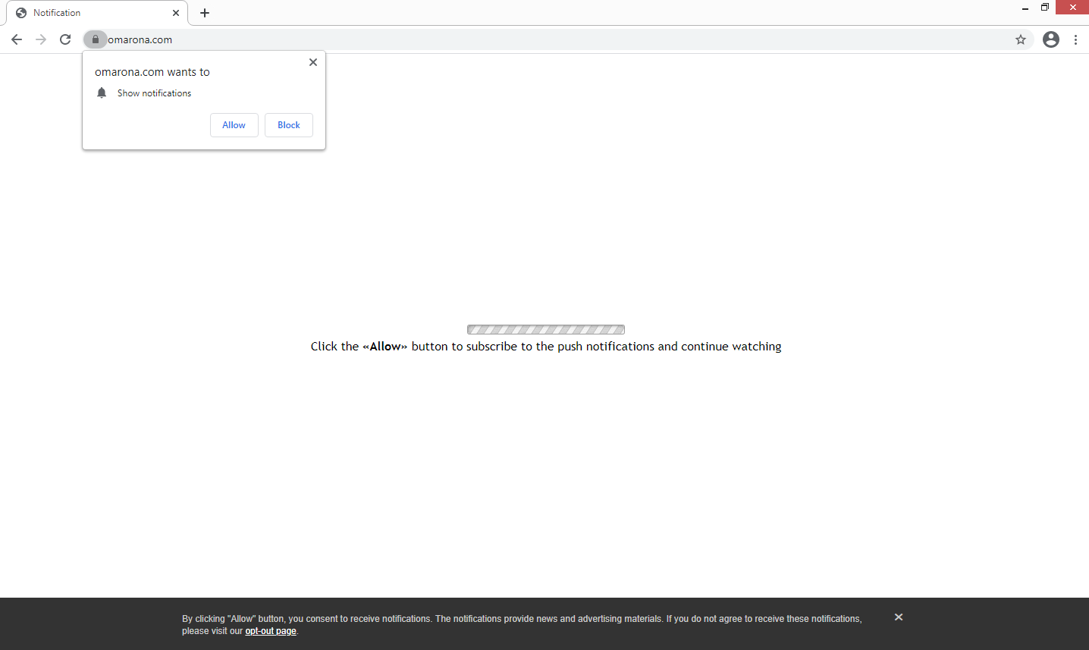Image resolution: width=1089 pixels, height=650 pixels.
Task: Allow notifications from omarona.com
Action: 234,125
